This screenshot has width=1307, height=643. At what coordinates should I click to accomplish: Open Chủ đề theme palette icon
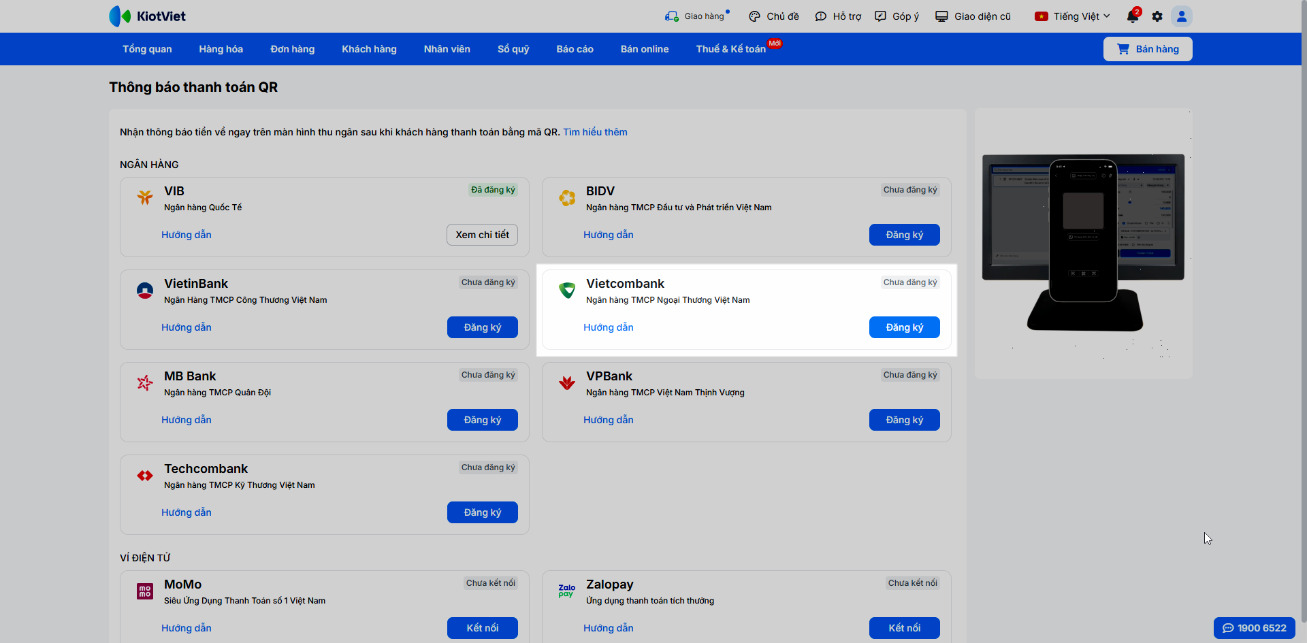point(754,16)
